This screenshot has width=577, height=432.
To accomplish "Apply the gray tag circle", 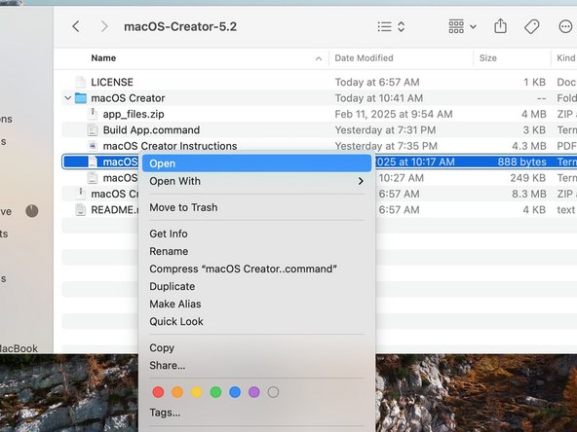I will [x=273, y=392].
